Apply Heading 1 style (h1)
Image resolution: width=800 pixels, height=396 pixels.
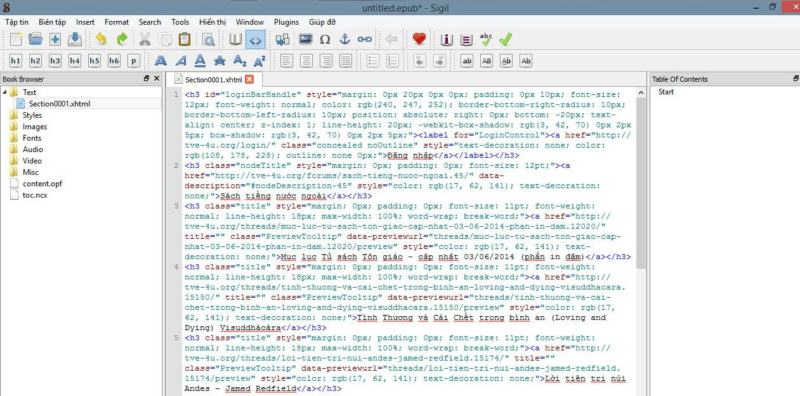pyautogui.click(x=16, y=61)
